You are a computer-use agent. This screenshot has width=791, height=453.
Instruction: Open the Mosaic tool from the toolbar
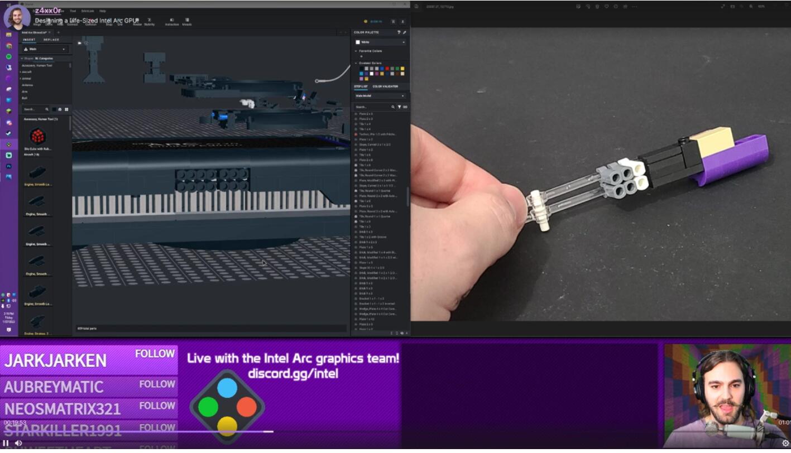[187, 22]
